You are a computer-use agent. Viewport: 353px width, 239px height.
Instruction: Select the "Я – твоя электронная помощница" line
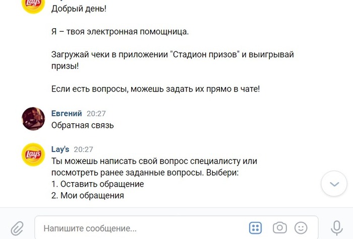point(120,32)
